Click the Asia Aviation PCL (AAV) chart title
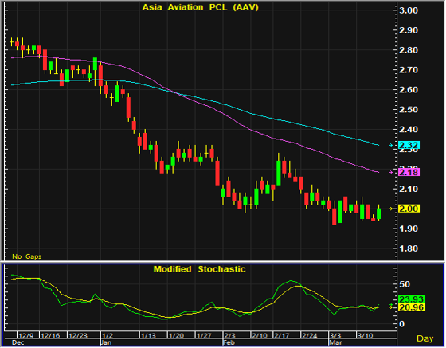 click(x=200, y=7)
